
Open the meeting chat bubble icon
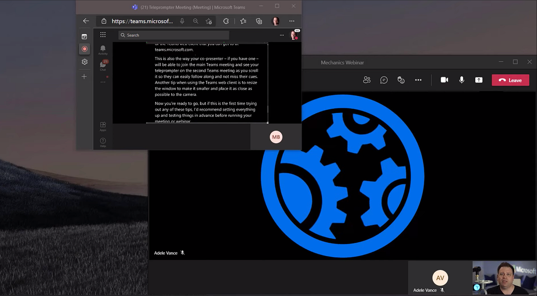[x=384, y=80]
